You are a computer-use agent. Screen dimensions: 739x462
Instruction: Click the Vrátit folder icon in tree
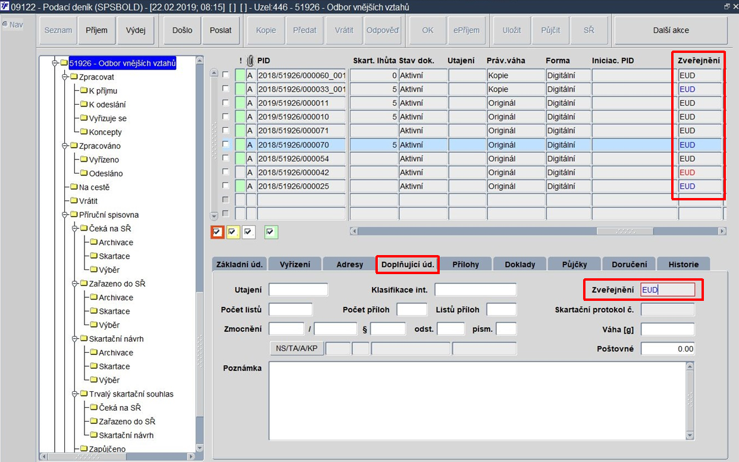tap(74, 201)
